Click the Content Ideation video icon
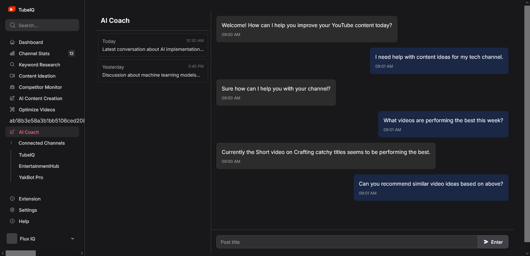The image size is (530, 256). (x=12, y=76)
